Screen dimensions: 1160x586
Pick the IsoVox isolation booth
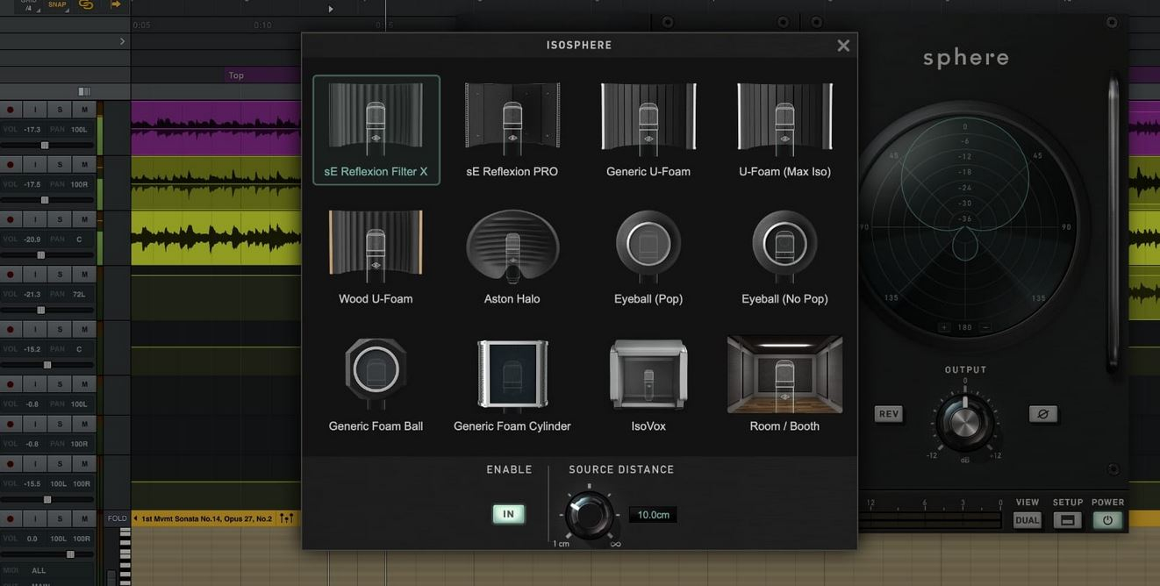(x=648, y=384)
